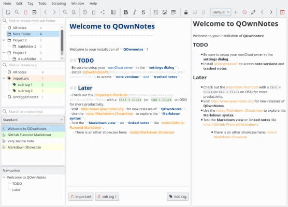Apply strikethrough formatting
The image size is (288, 207).
click(x=143, y=12)
